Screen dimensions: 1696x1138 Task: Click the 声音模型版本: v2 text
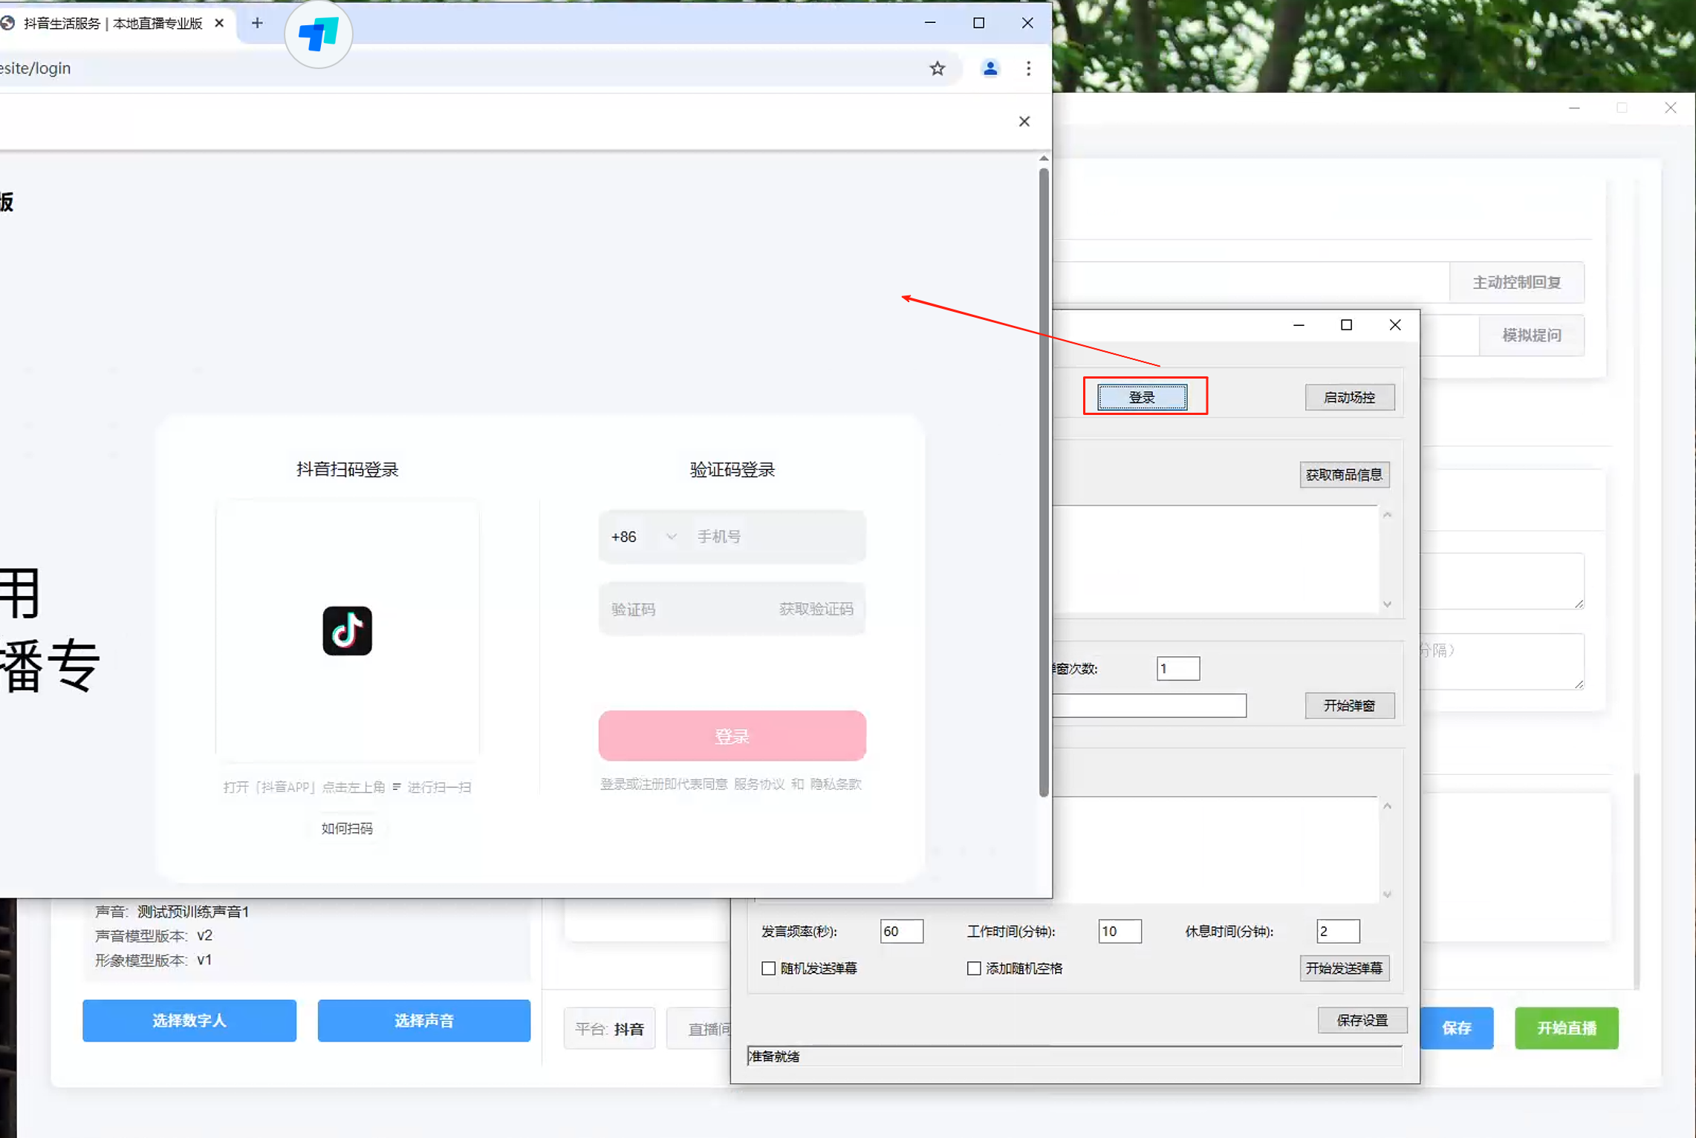click(x=154, y=936)
